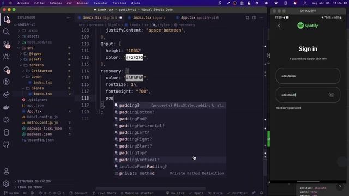Open the Live Share activity bar icon
This screenshot has width=349, height=196.
(6, 95)
